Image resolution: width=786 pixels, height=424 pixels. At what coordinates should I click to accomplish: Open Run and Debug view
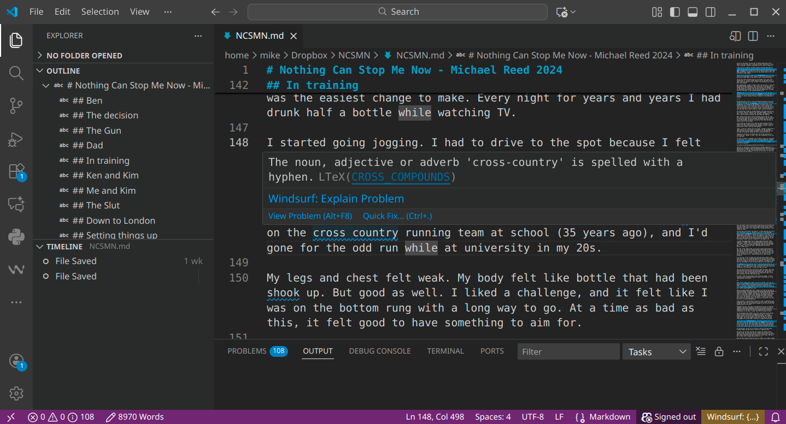click(x=16, y=139)
